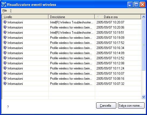Screen dimensions: 147x115
Task: Select the event dated 2005/09/07 10:08:16
Action: [x=72, y=79]
